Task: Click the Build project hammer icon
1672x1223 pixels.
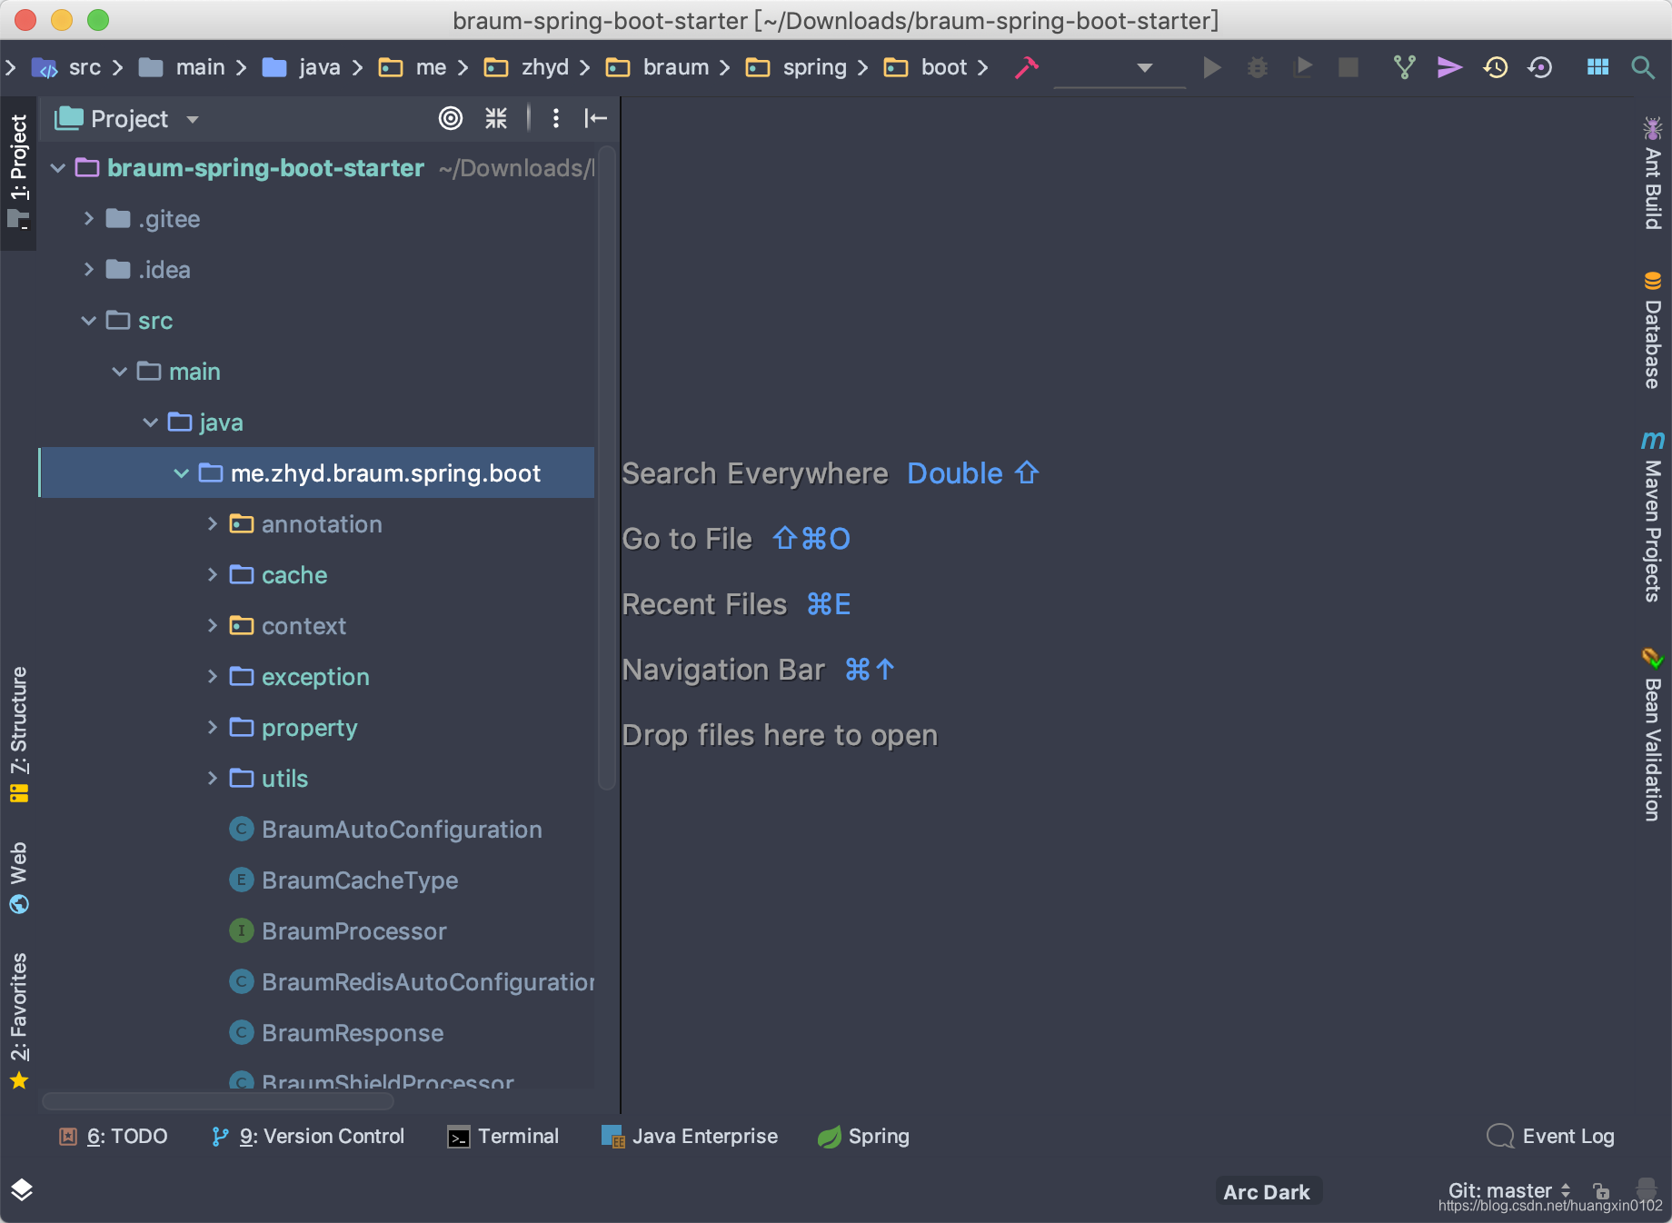Action: tap(1026, 67)
